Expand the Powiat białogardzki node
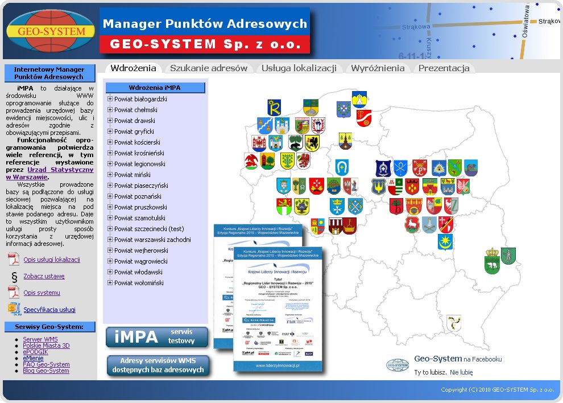This screenshot has width=563, height=403. coord(110,99)
